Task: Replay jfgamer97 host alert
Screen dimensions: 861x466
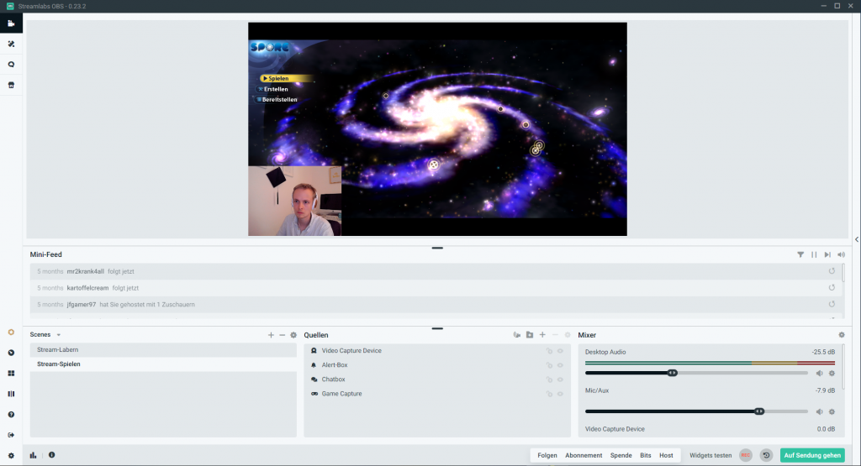Action: pyautogui.click(x=832, y=304)
